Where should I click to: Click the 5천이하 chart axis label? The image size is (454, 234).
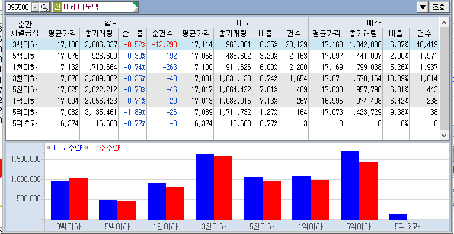pos(262,226)
